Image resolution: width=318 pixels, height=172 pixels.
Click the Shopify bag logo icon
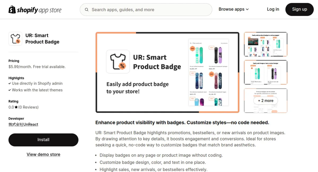[x=12, y=10]
